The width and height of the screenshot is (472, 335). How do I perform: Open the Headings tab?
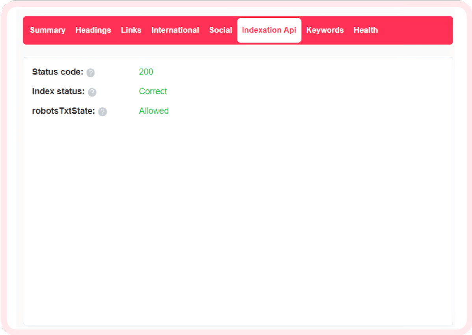click(x=93, y=30)
